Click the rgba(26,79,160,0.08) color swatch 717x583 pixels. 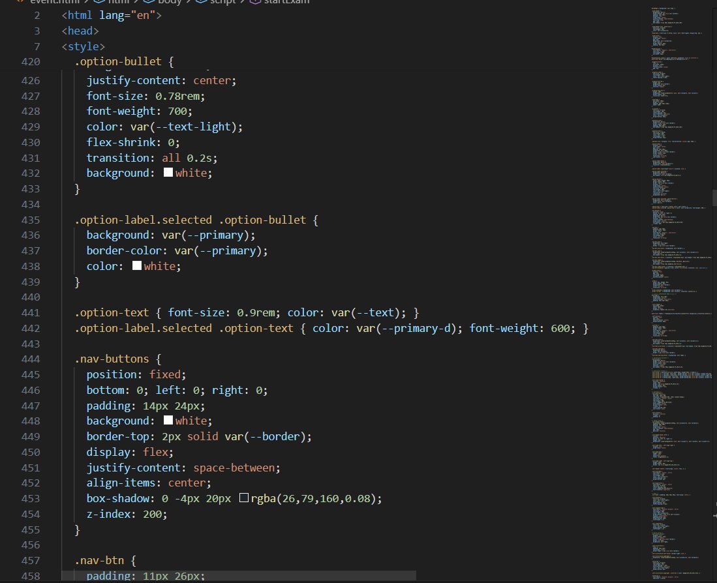coord(244,498)
